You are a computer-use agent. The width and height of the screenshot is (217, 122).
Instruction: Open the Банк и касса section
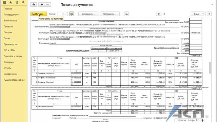coord(11,21)
